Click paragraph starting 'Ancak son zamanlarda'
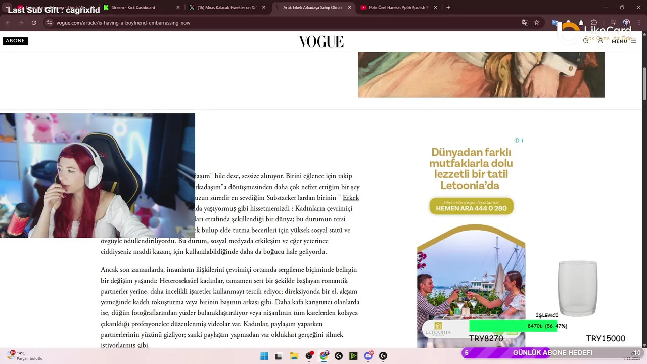This screenshot has height=364, width=647. coord(230,307)
